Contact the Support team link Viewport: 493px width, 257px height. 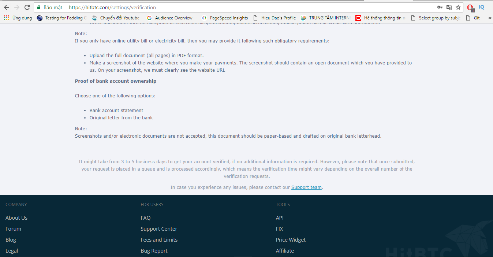tap(306, 187)
